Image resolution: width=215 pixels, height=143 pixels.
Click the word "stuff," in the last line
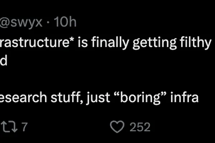tap(67, 97)
